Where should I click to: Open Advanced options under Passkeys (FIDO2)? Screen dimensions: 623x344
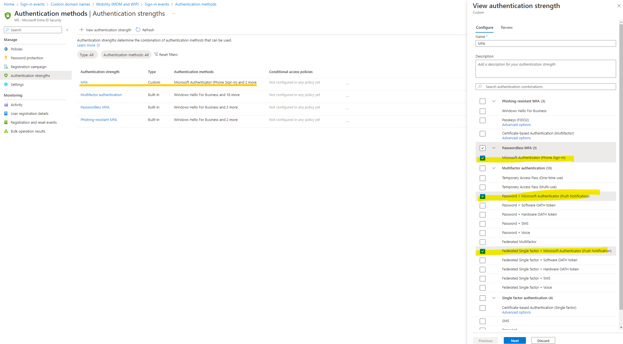pos(516,125)
